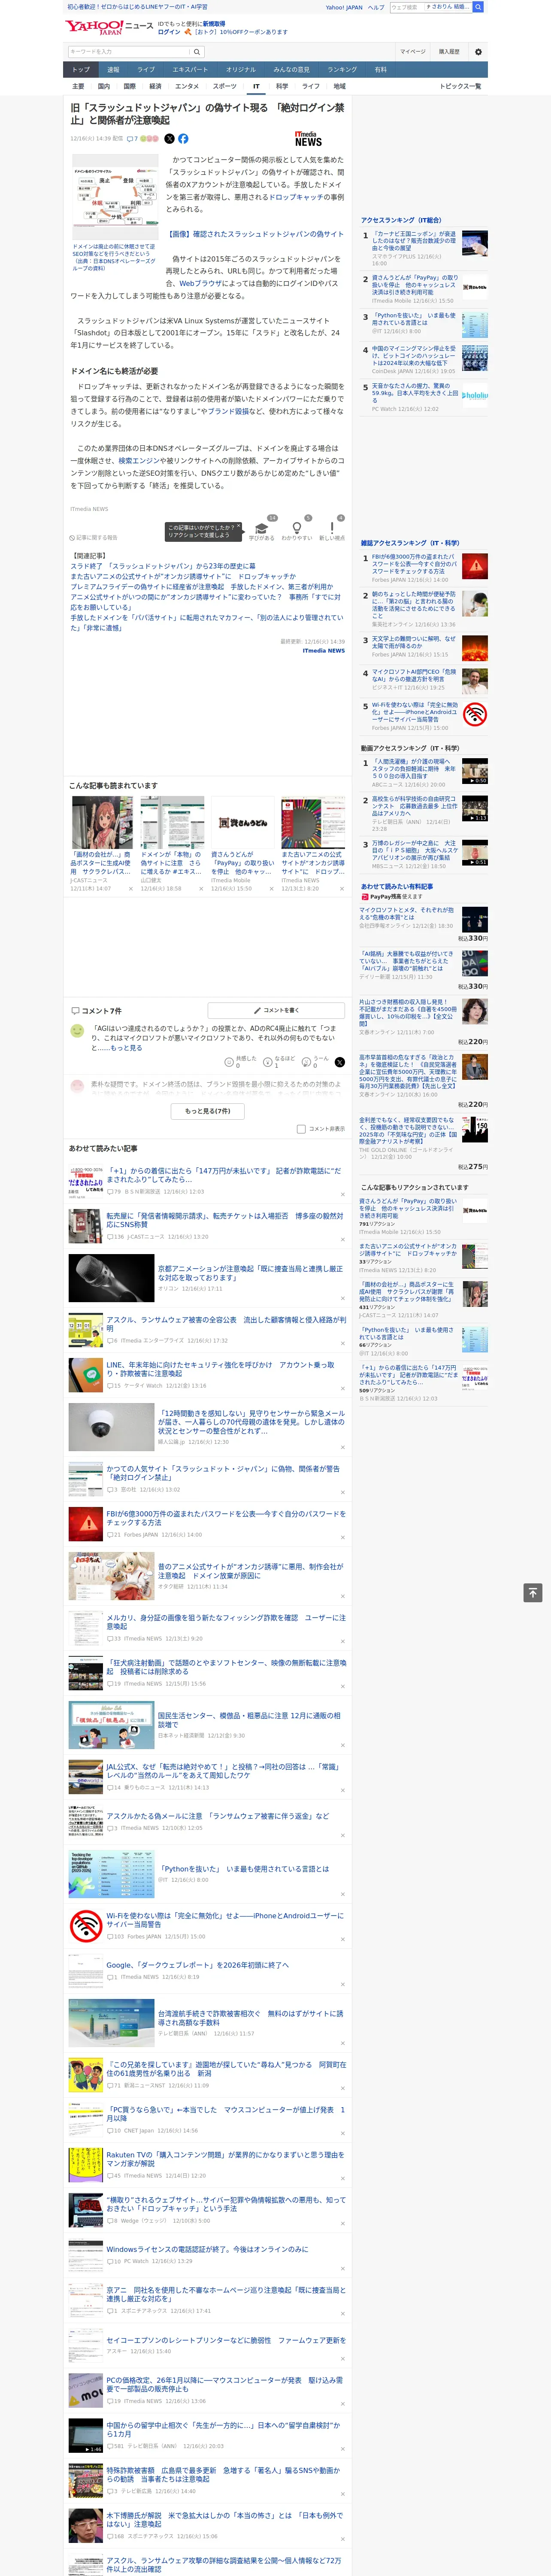The image size is (551, 2576).
Task: Open the article's comment count icon (7)
Action: click(132, 139)
